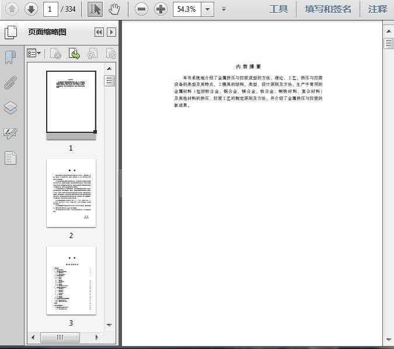The height and width of the screenshot is (349, 394).
Task: Open the bookmarks panel
Action: coord(11,57)
